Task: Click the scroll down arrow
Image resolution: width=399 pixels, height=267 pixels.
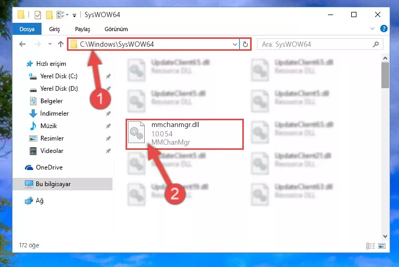Action: [x=386, y=236]
